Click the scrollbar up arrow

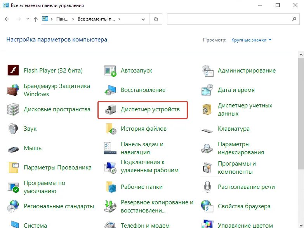pos(301,55)
